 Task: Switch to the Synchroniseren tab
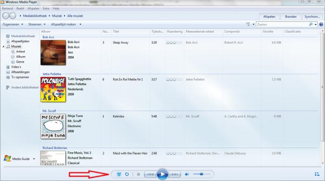[x=312, y=17]
